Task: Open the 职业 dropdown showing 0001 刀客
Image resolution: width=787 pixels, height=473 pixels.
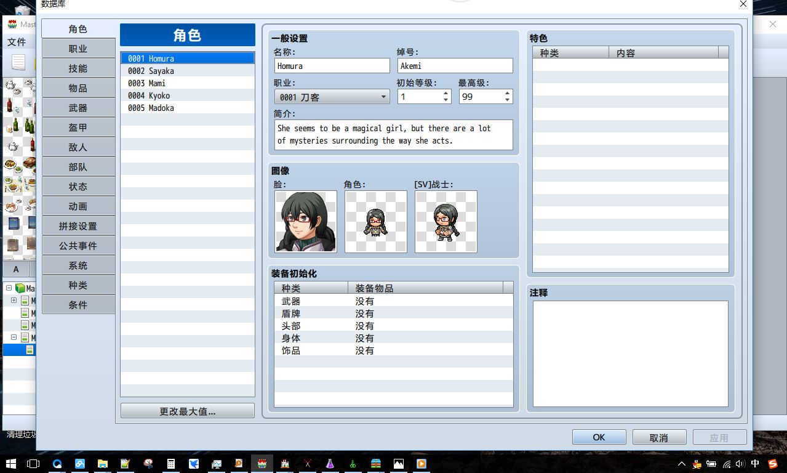Action: (x=332, y=97)
